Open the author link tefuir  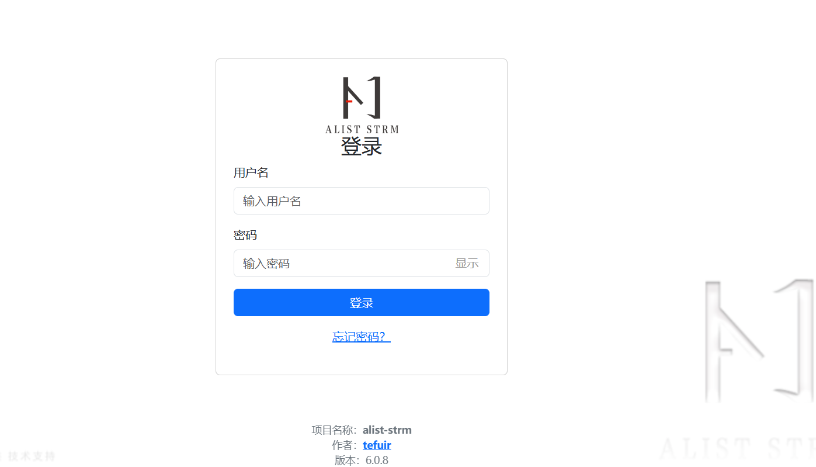[x=377, y=445]
